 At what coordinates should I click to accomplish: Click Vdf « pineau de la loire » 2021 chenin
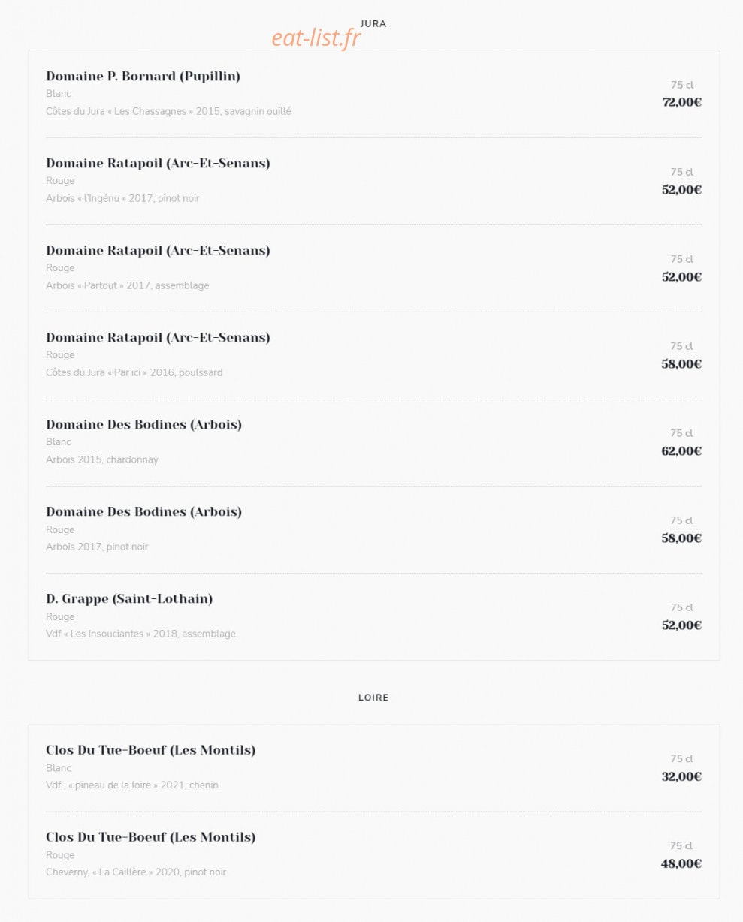132,785
